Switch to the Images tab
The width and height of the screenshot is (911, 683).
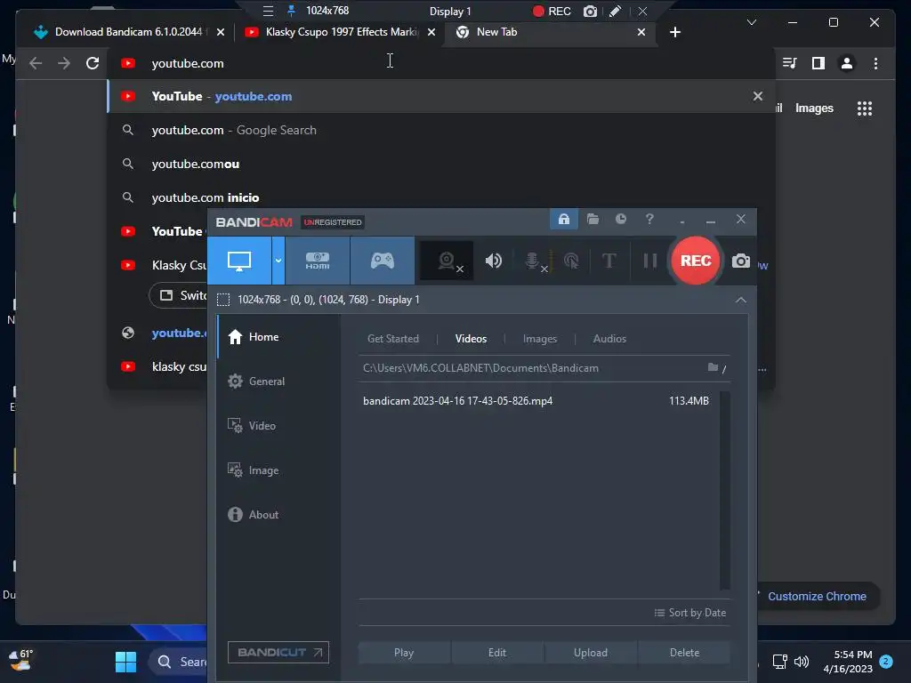540,339
